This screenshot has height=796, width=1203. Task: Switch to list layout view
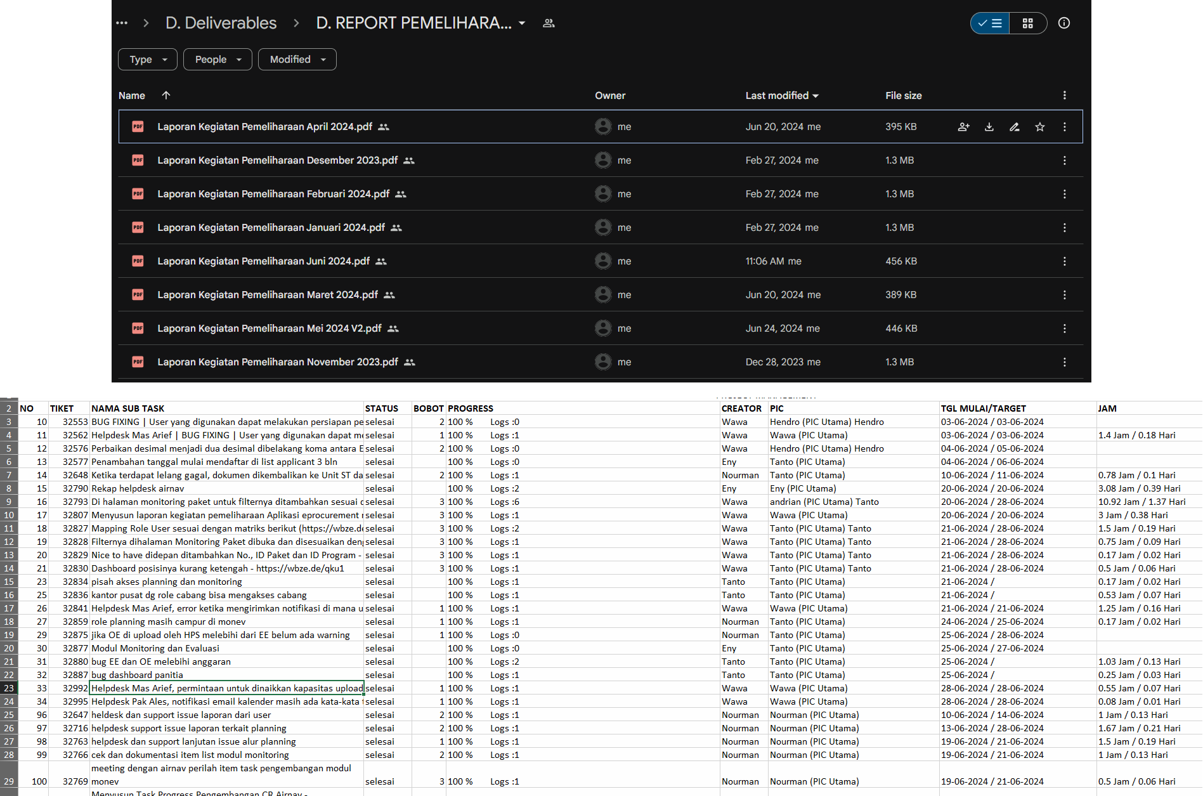990,23
